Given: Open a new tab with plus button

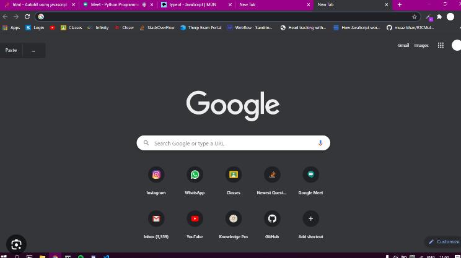Looking at the screenshot, I should (400, 5).
